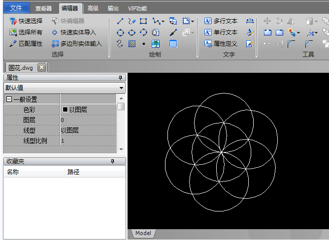This screenshot has width=329, height=240.
Task: Click the 匹配属性 button
Action: coord(26,44)
